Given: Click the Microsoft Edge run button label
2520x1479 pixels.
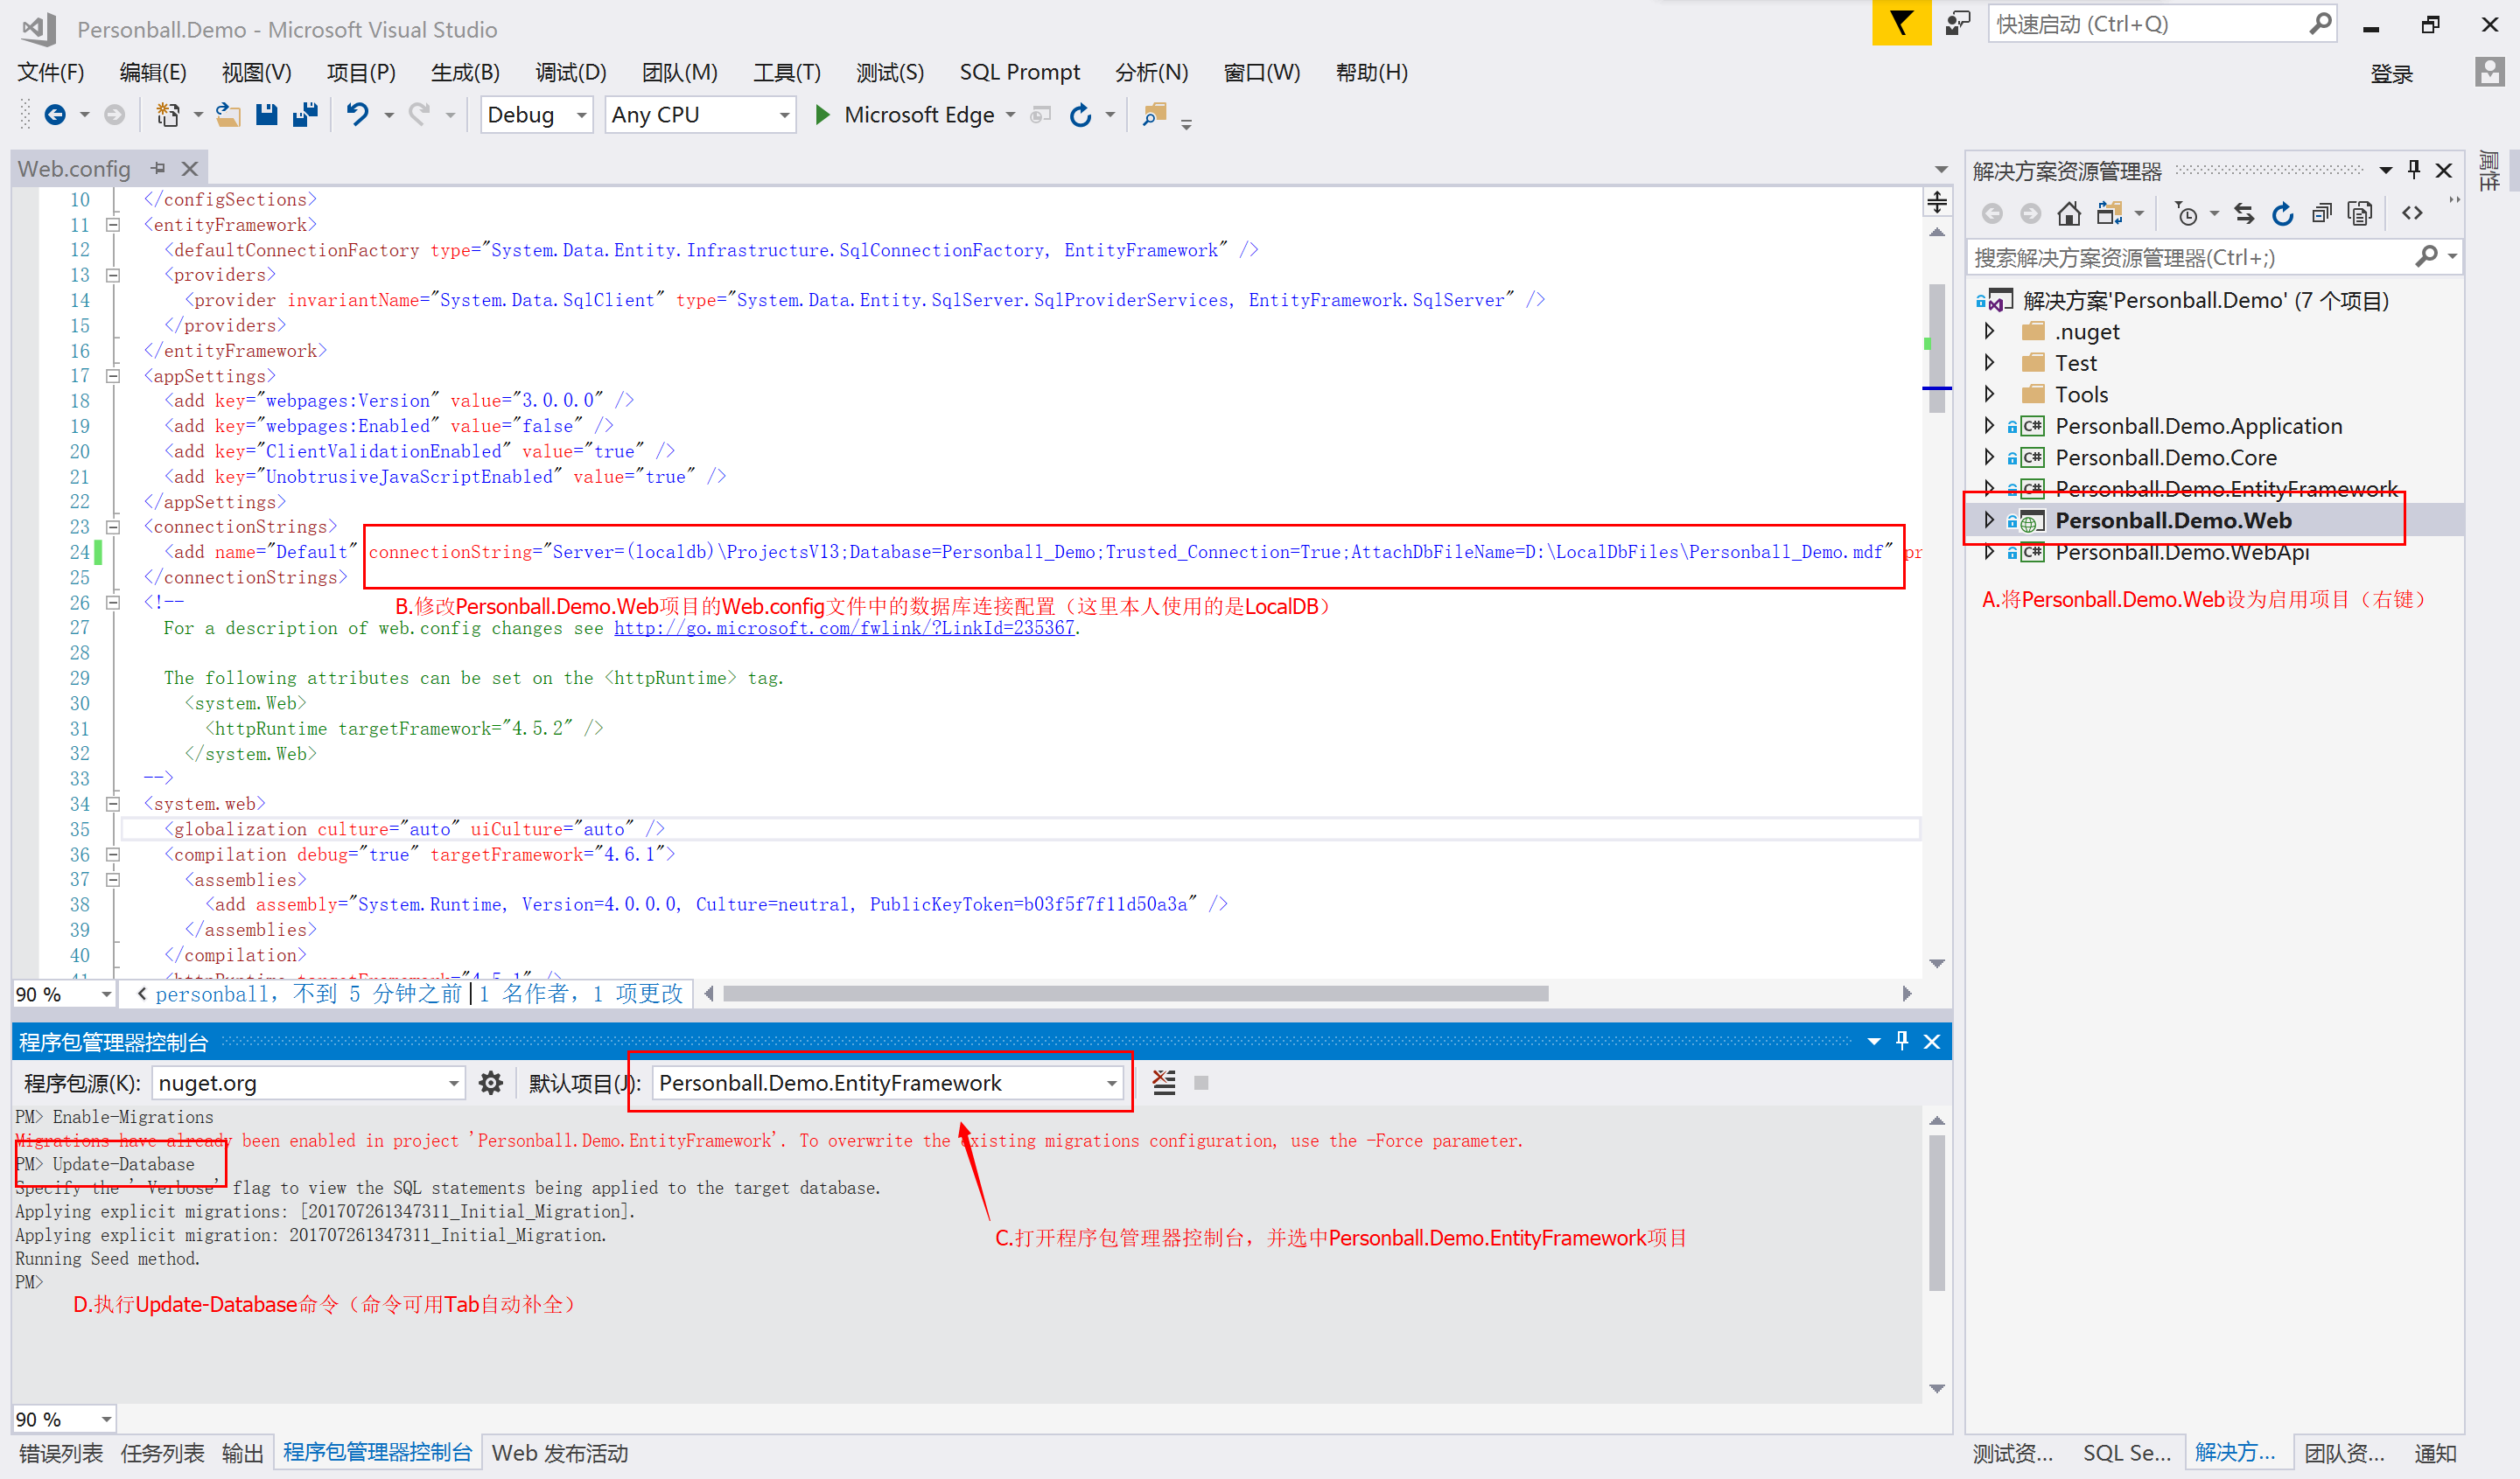Looking at the screenshot, I should coord(919,115).
